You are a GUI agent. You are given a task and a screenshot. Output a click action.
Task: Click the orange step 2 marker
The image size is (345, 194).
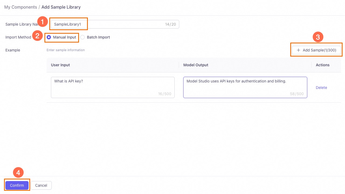coord(37,36)
